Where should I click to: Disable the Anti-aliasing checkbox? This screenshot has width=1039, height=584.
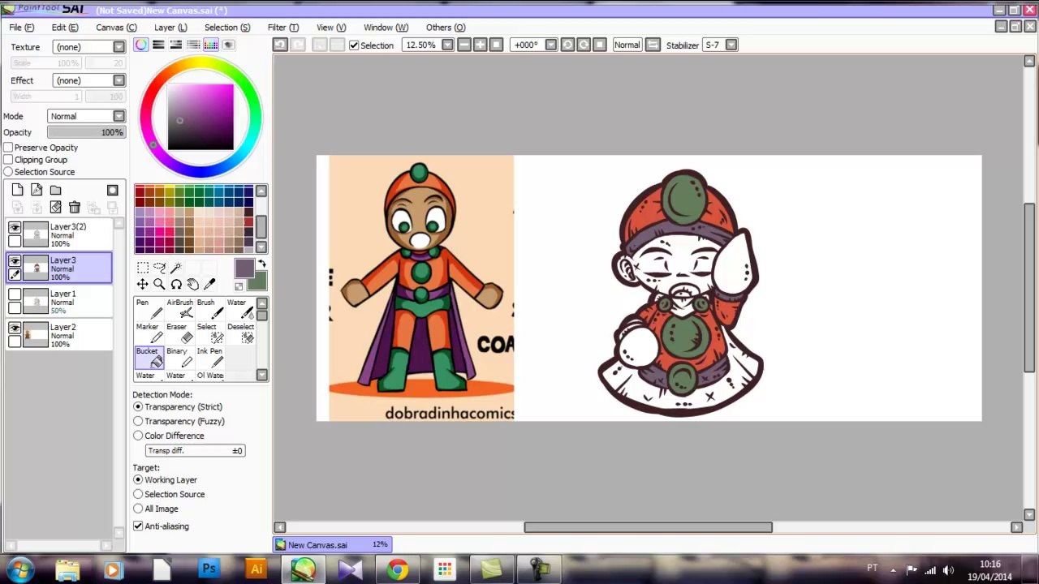coord(138,526)
